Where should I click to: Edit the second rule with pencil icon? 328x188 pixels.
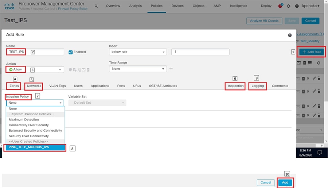(314, 91)
